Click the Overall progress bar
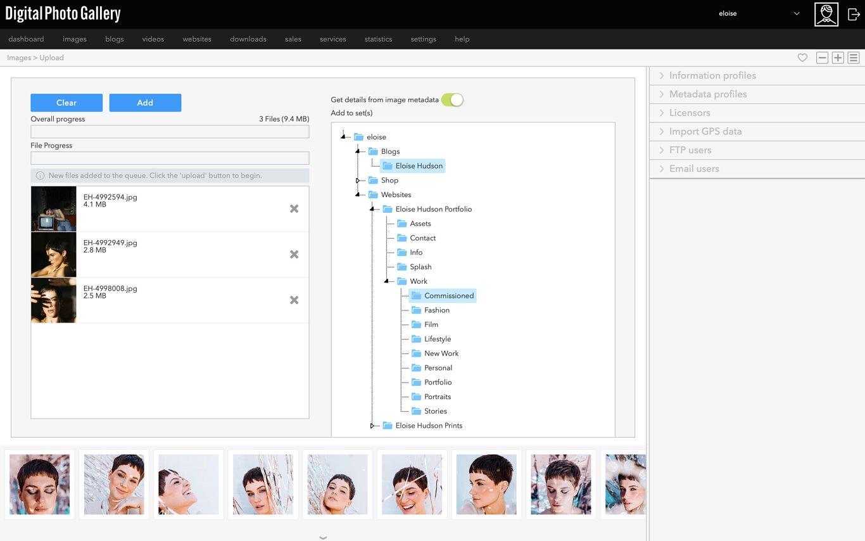 [x=170, y=132]
